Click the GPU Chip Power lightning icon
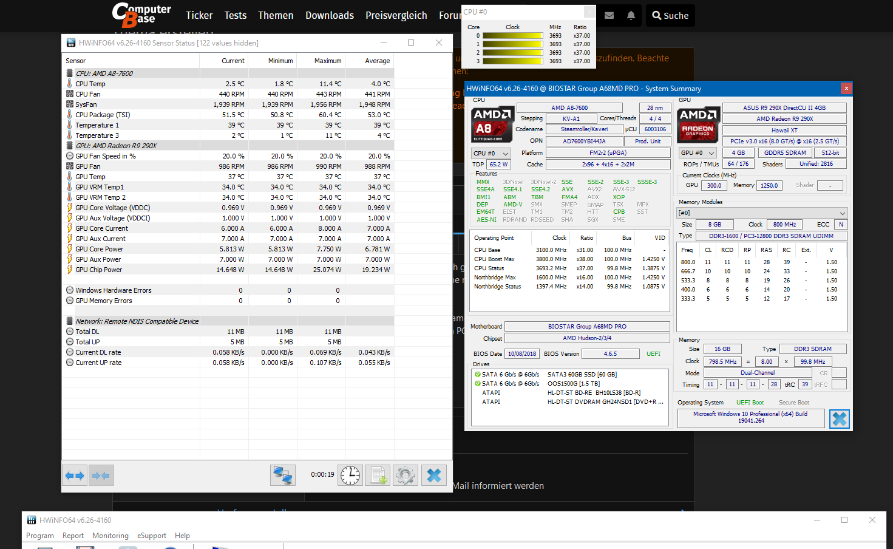The height and width of the screenshot is (549, 893). pos(70,270)
